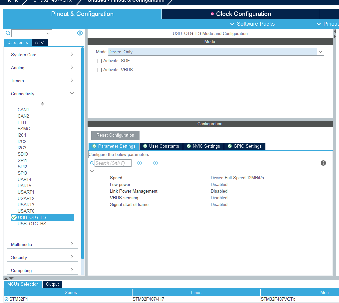339x303 pixels.
Task: Click the left panel vertical scrollbar
Action: click(x=83, y=153)
